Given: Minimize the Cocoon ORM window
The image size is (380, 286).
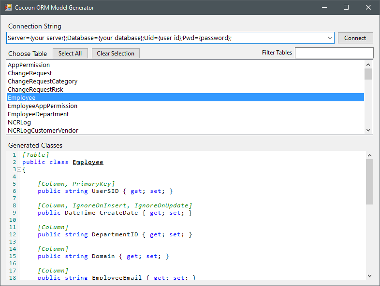Looking at the screenshot, I should 324,8.
